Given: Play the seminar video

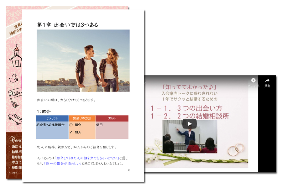Looking at the screenshot, I should click(189, 124).
